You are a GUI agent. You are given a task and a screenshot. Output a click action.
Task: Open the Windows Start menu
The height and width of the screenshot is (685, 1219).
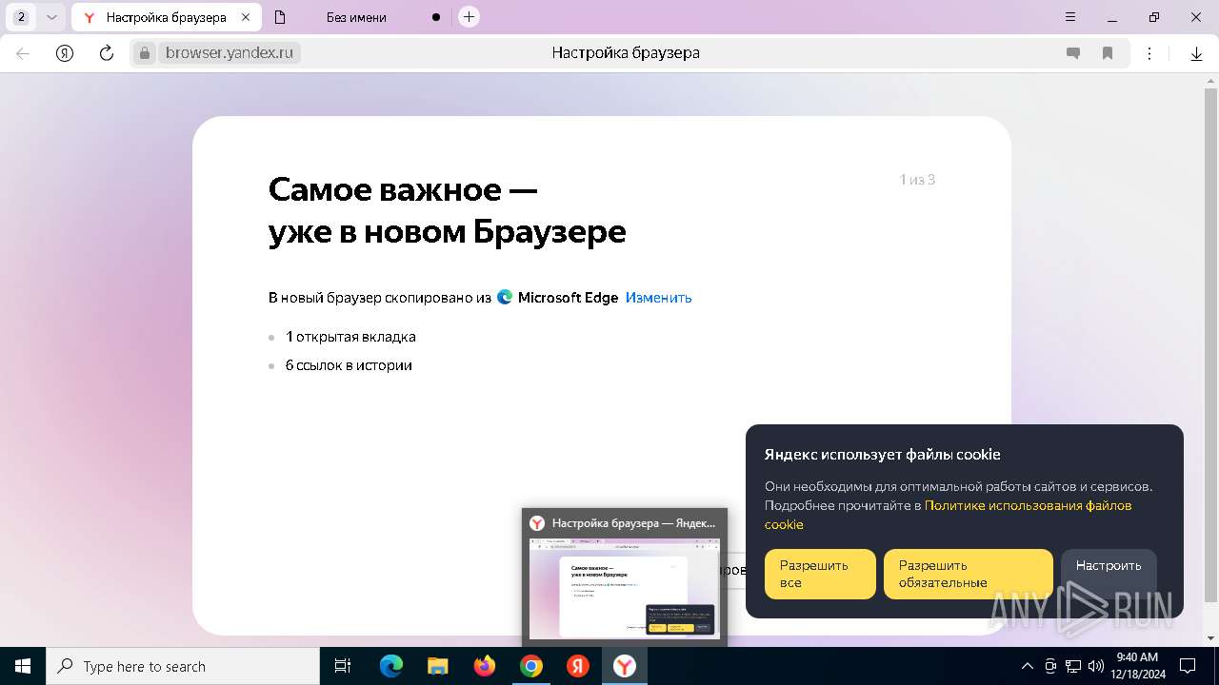pos(23,666)
